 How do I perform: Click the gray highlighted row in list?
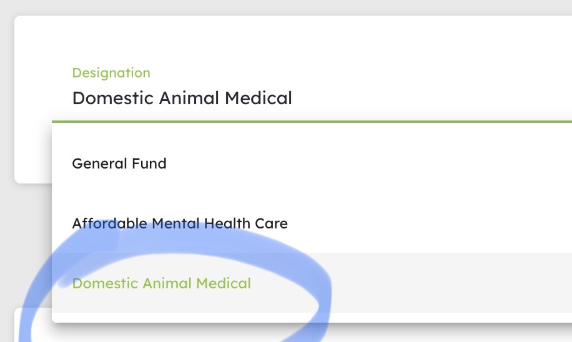click(x=312, y=283)
